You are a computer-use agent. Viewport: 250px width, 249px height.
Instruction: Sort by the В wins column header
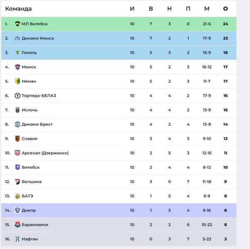click(x=151, y=9)
